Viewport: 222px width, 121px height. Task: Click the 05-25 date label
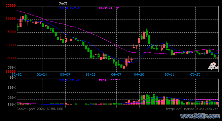tap(195, 74)
